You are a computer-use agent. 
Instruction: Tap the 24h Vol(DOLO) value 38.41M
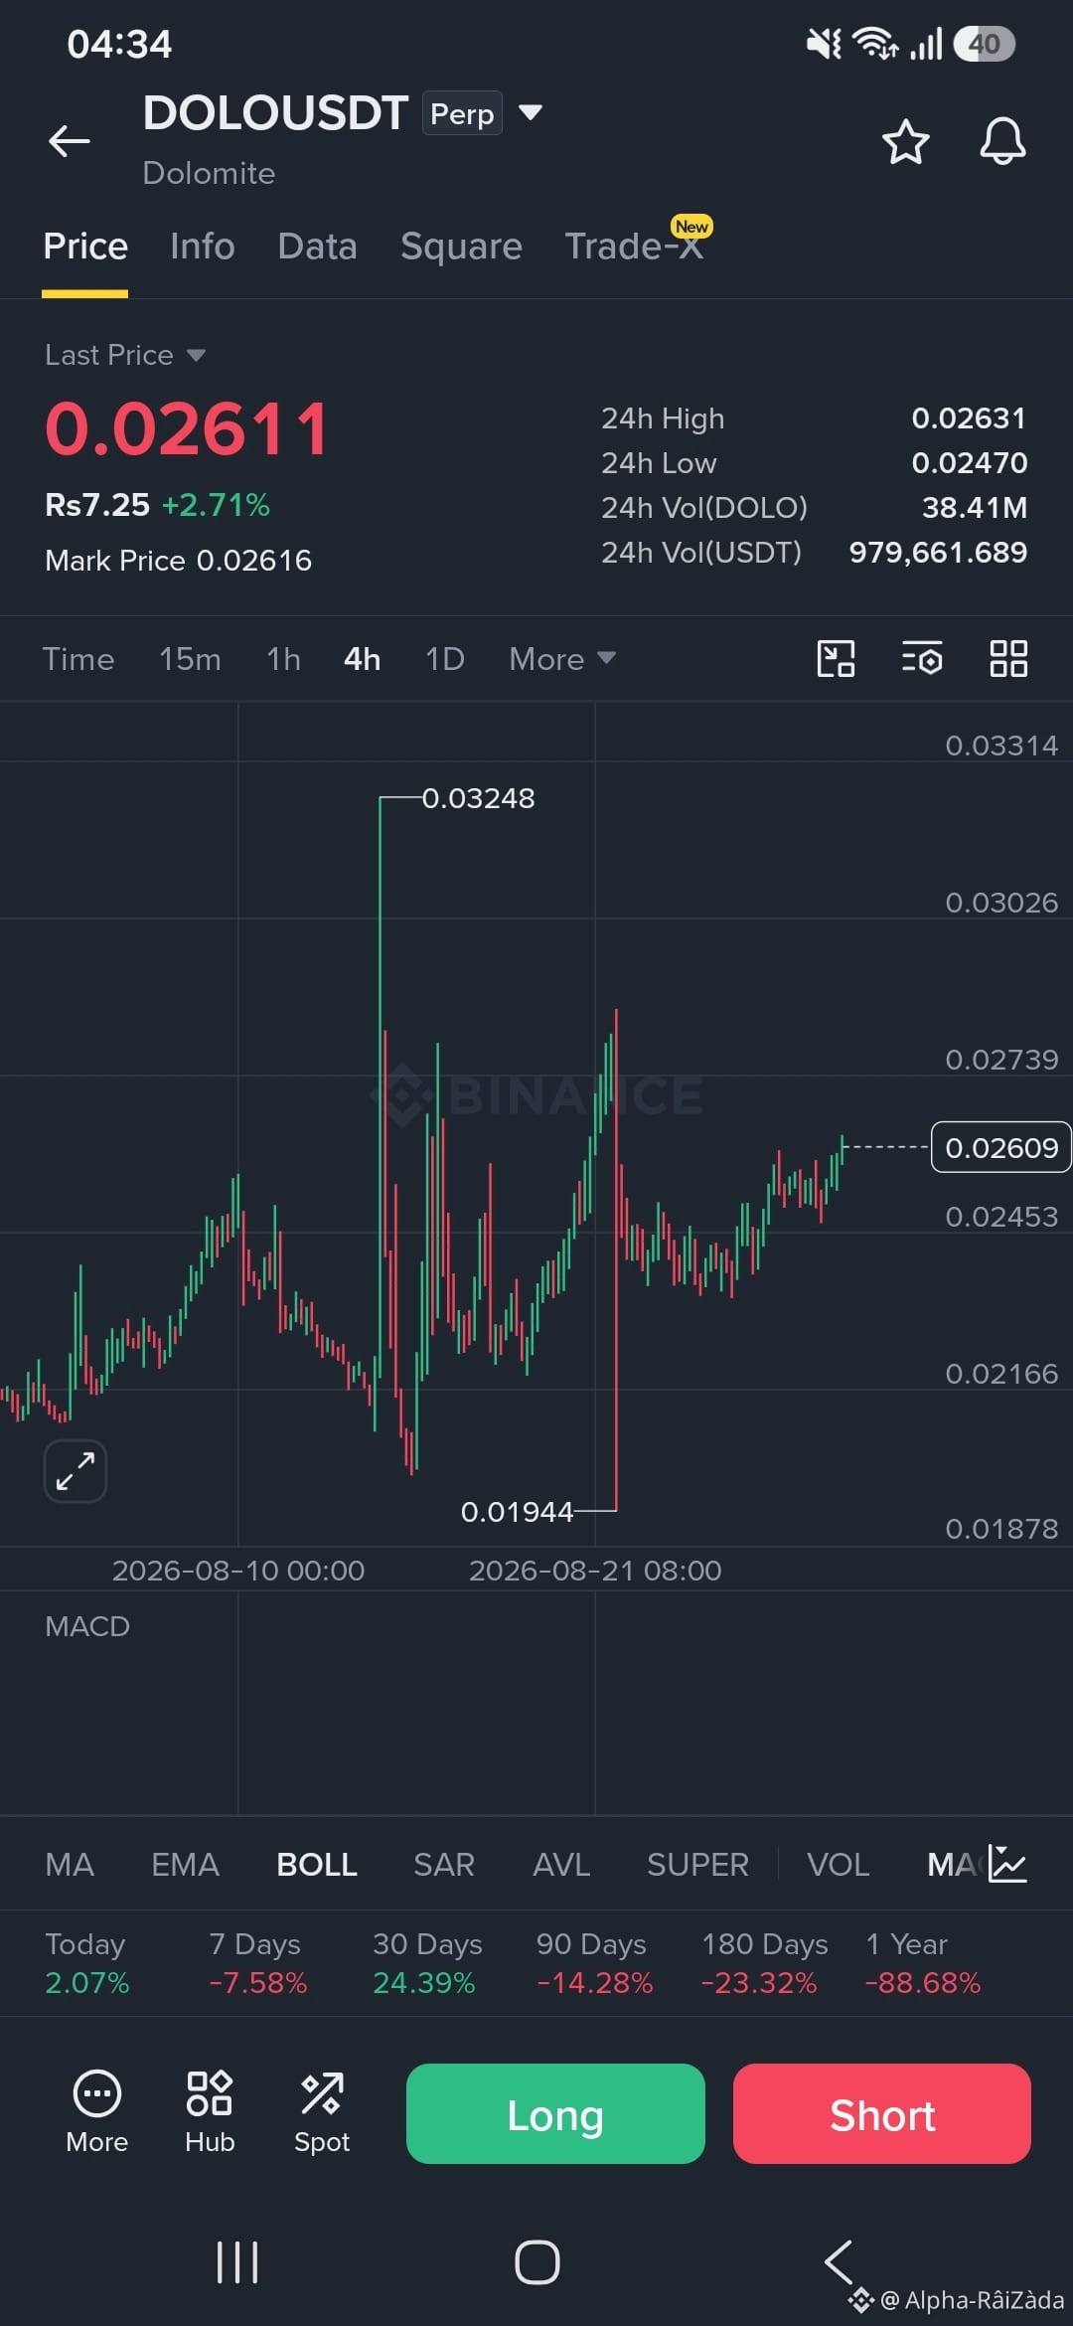(x=975, y=508)
